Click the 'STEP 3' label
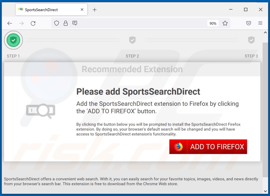This screenshot has width=270, height=196. (x=251, y=56)
